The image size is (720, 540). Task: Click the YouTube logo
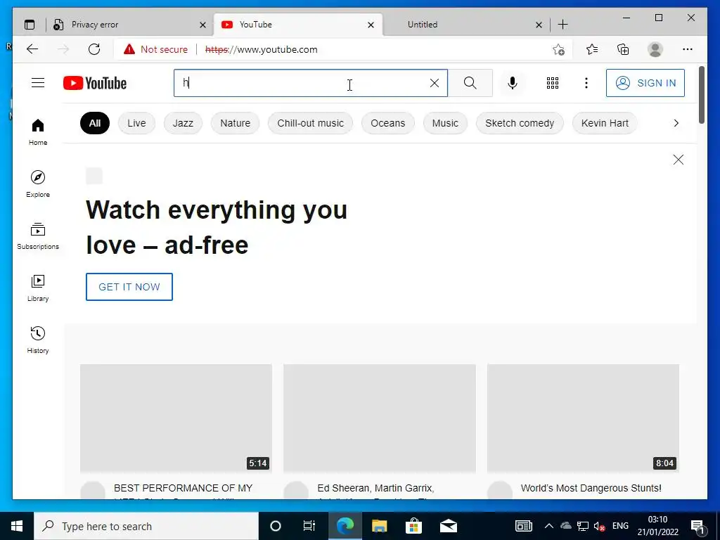pos(95,83)
